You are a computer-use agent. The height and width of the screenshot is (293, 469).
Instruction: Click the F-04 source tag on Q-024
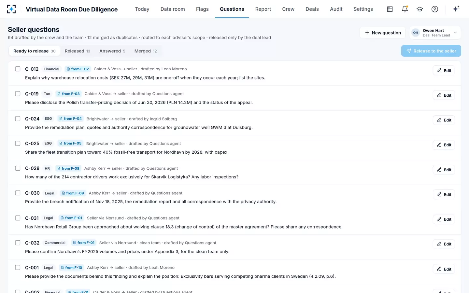(x=71, y=119)
